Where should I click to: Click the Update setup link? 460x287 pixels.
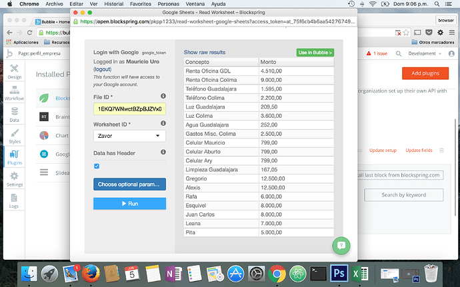point(383,150)
